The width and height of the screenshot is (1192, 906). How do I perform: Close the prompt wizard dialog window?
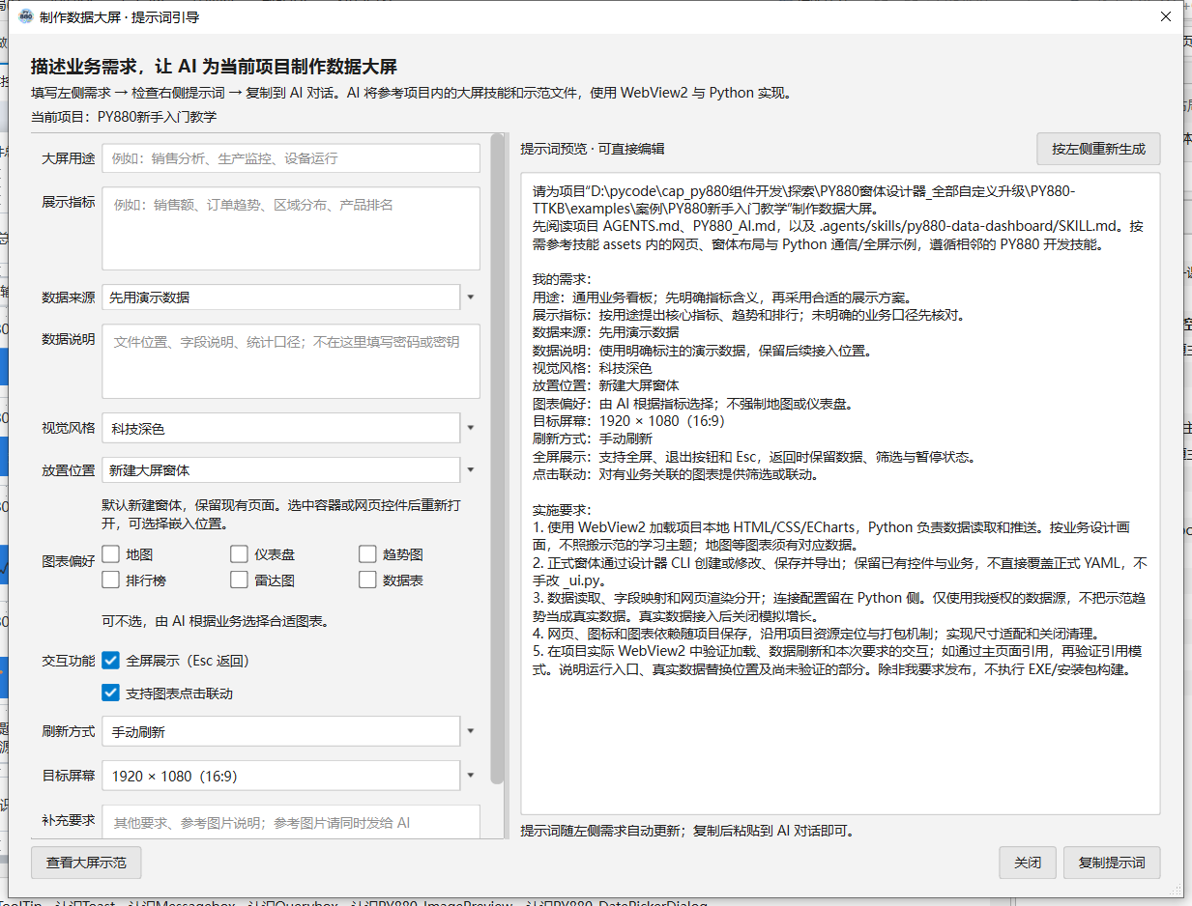click(x=1165, y=16)
